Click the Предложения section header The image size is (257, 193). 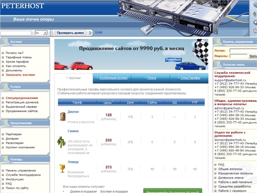tap(25, 123)
